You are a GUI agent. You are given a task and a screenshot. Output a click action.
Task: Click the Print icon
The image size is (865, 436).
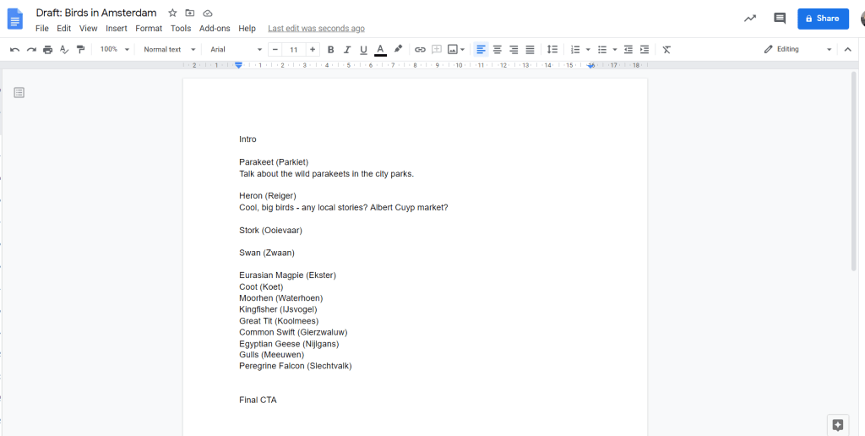pyautogui.click(x=47, y=50)
